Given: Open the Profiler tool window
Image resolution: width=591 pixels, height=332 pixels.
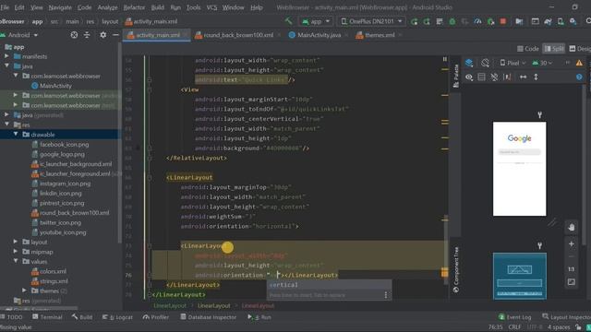Looking at the screenshot, I should click(x=156, y=317).
